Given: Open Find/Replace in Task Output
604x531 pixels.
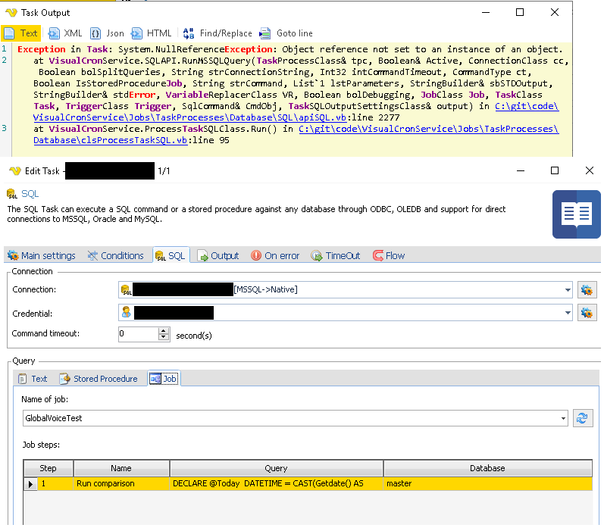Looking at the screenshot, I should coord(216,33).
